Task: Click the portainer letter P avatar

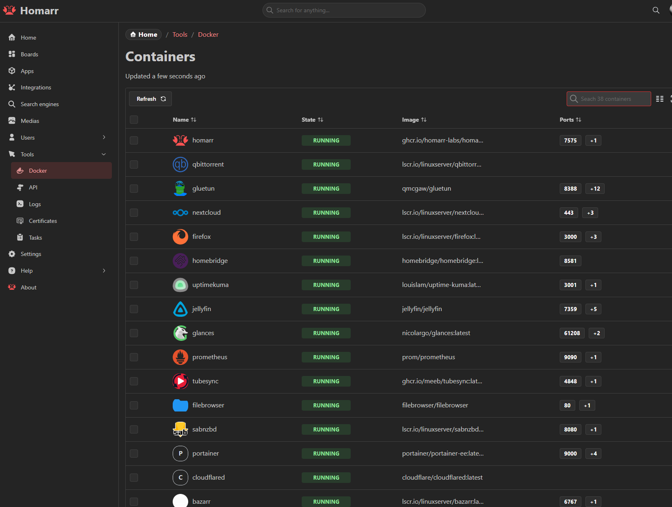Action: (180, 454)
